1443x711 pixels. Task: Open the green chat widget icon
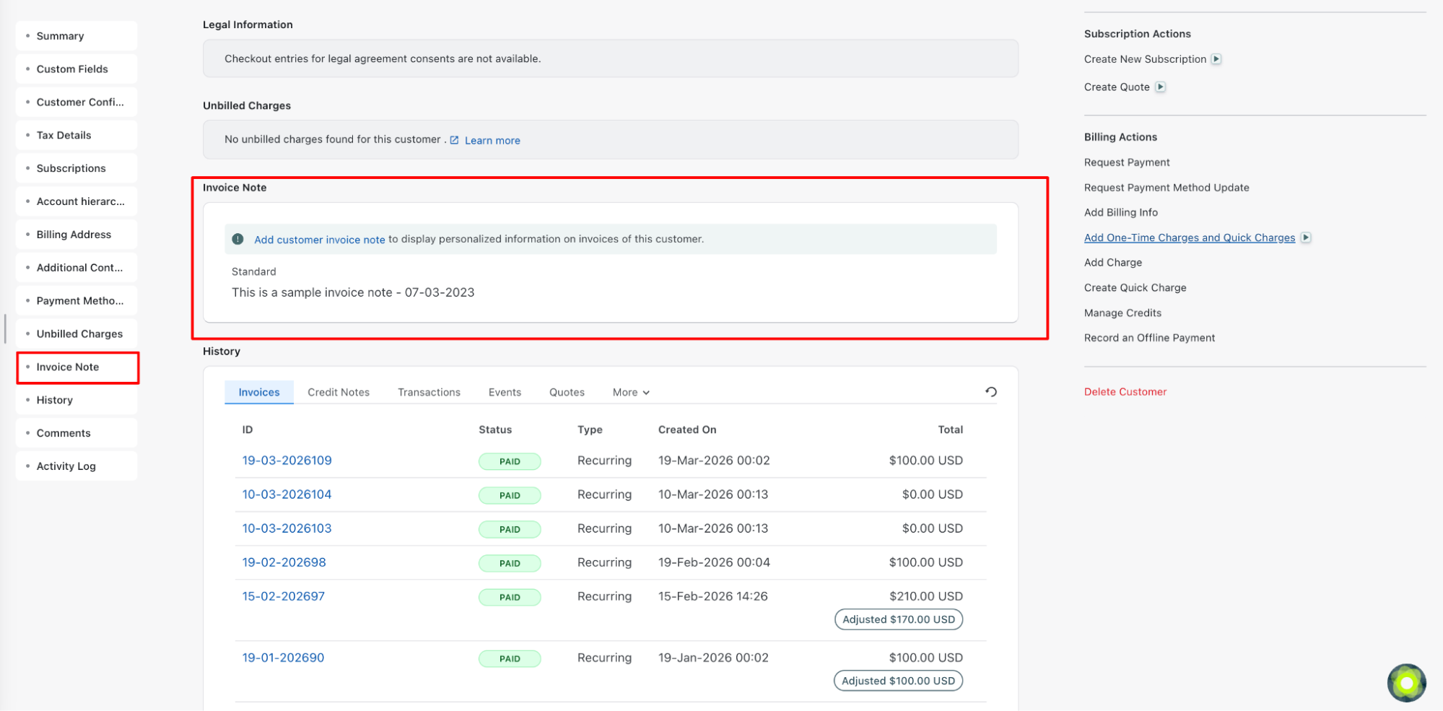point(1405,683)
